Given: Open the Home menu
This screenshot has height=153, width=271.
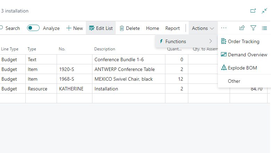Looking at the screenshot, I should [153, 28].
